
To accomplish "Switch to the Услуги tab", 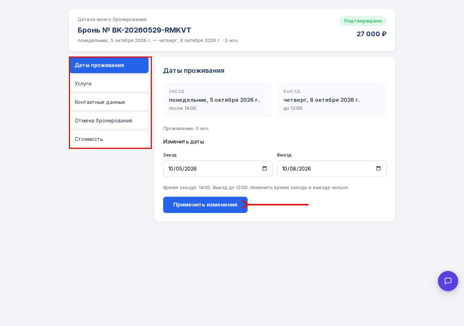I will click(x=109, y=84).
